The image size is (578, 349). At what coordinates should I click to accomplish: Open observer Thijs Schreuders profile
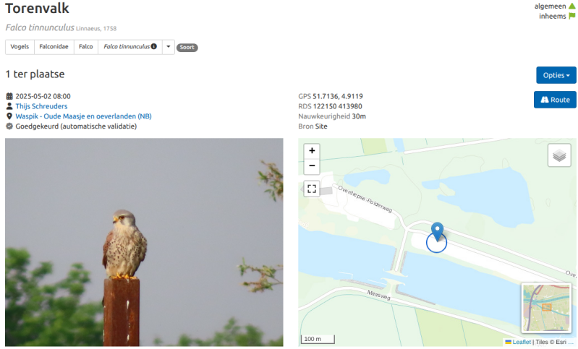41,106
